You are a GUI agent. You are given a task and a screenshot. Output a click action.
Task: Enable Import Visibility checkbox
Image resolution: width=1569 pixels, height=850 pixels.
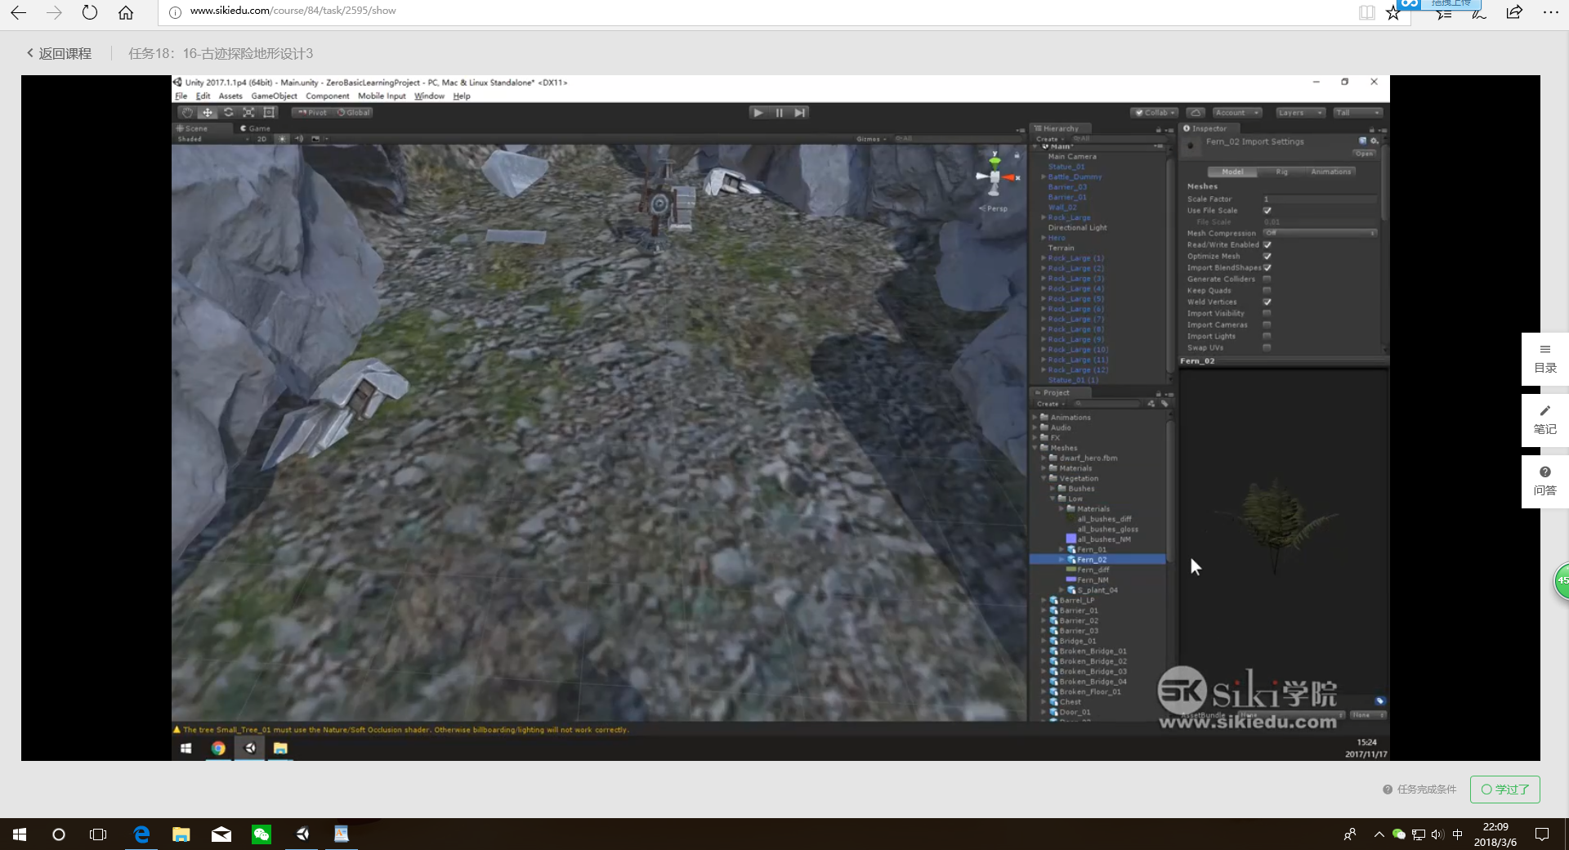click(x=1267, y=314)
